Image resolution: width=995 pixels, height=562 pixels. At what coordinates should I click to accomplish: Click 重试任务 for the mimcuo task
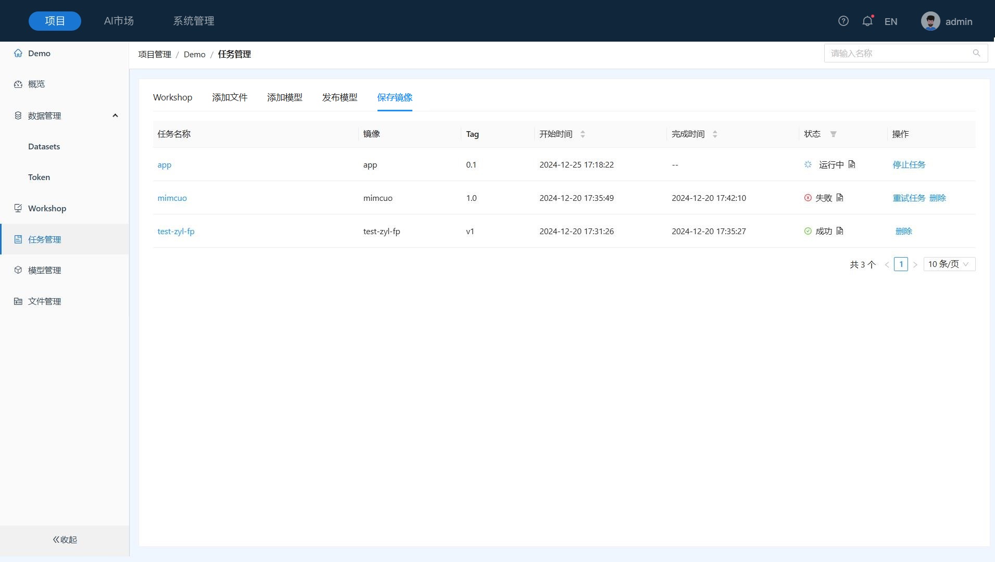coord(909,198)
